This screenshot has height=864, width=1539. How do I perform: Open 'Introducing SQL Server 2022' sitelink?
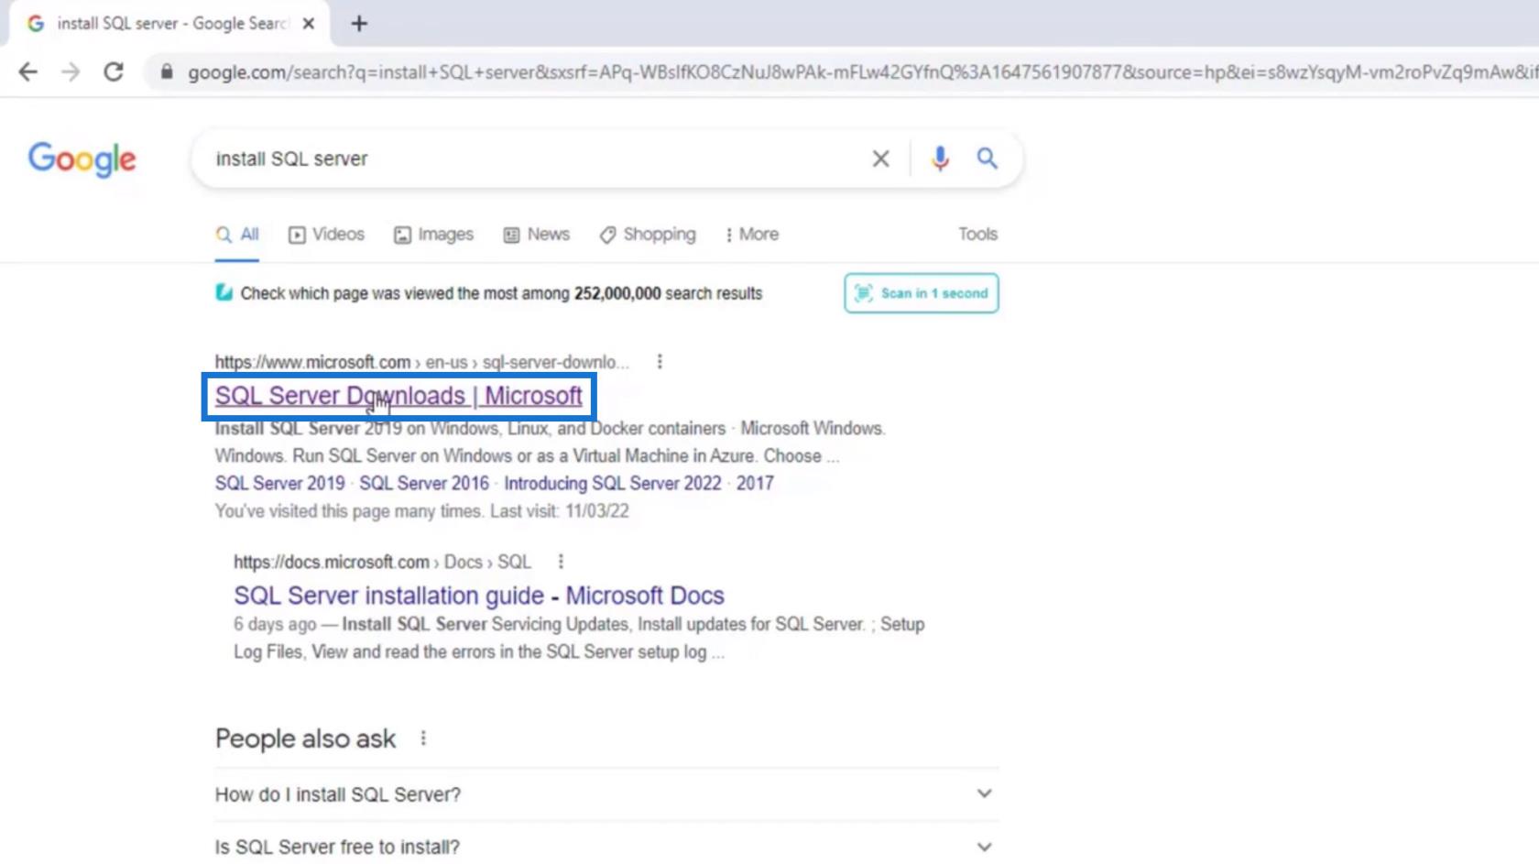coord(613,483)
